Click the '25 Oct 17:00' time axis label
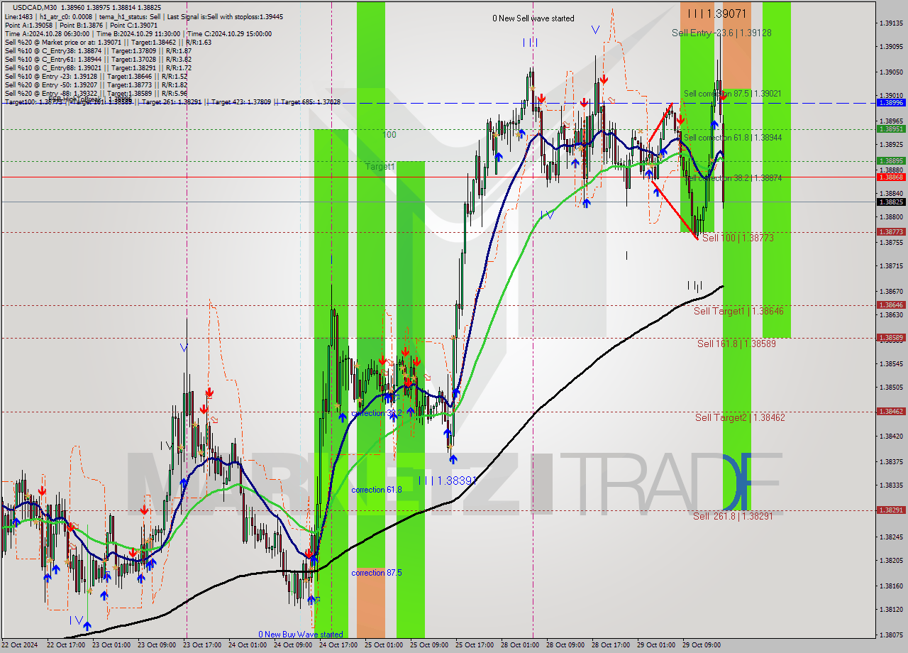The width and height of the screenshot is (908, 653). click(475, 645)
